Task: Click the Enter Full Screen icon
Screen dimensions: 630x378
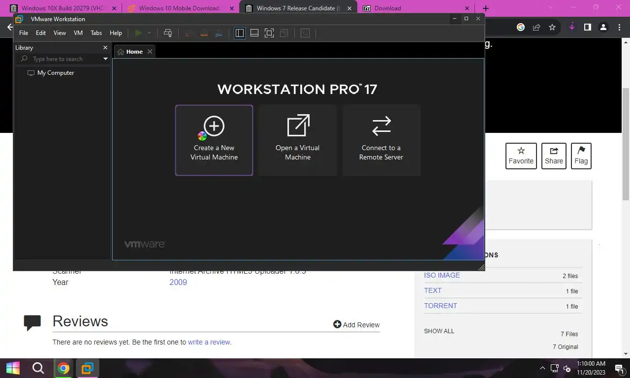Action: 269,33
